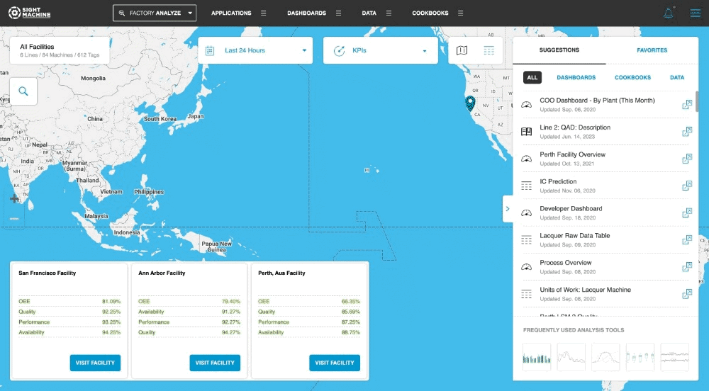Screen dimensions: 709x391
Task: Switch to table list view icon
Action: tap(489, 50)
